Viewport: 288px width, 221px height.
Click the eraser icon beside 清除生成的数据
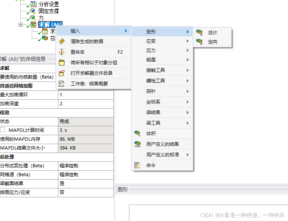pos(62,41)
